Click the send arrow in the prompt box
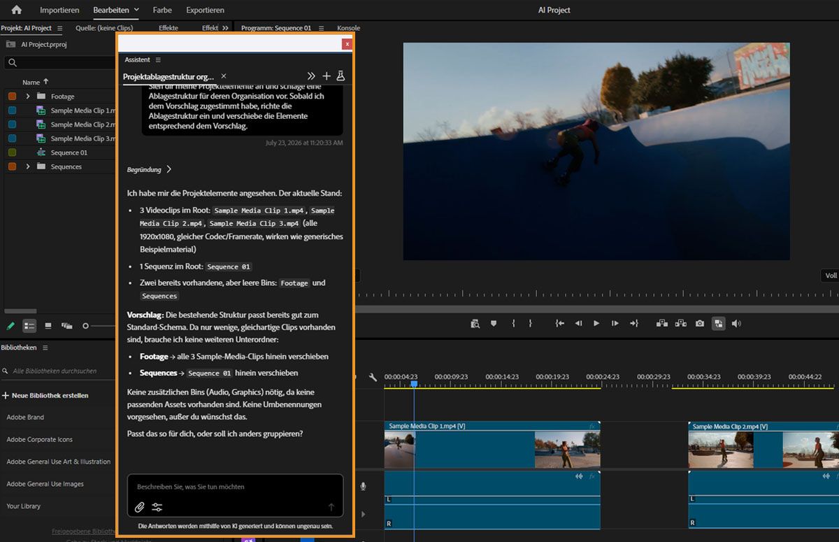839x542 pixels. tap(331, 507)
